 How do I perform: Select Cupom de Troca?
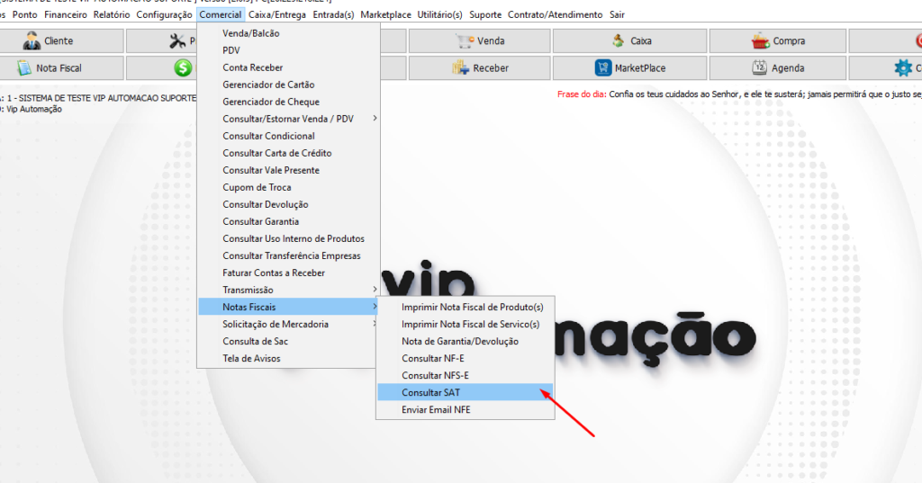click(x=288, y=187)
